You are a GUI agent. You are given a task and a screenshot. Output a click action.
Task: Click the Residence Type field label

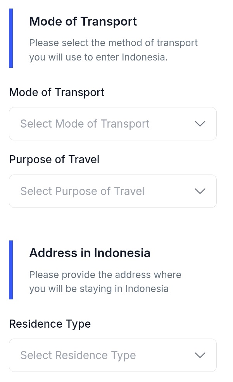[x=50, y=324]
